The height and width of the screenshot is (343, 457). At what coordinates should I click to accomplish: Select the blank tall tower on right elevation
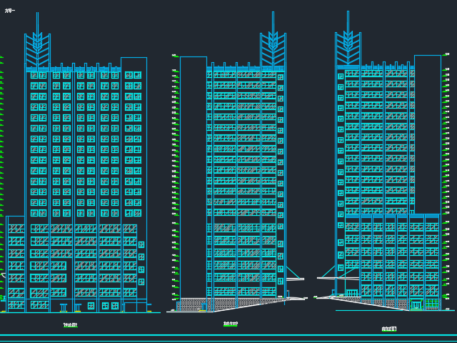click(427, 132)
